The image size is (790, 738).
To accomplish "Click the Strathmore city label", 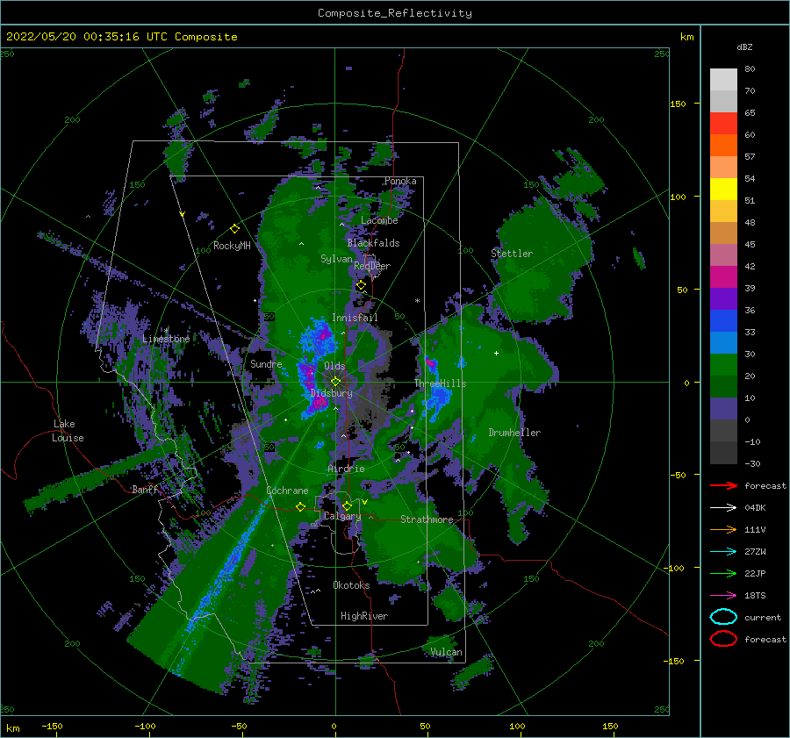I will click(x=427, y=519).
